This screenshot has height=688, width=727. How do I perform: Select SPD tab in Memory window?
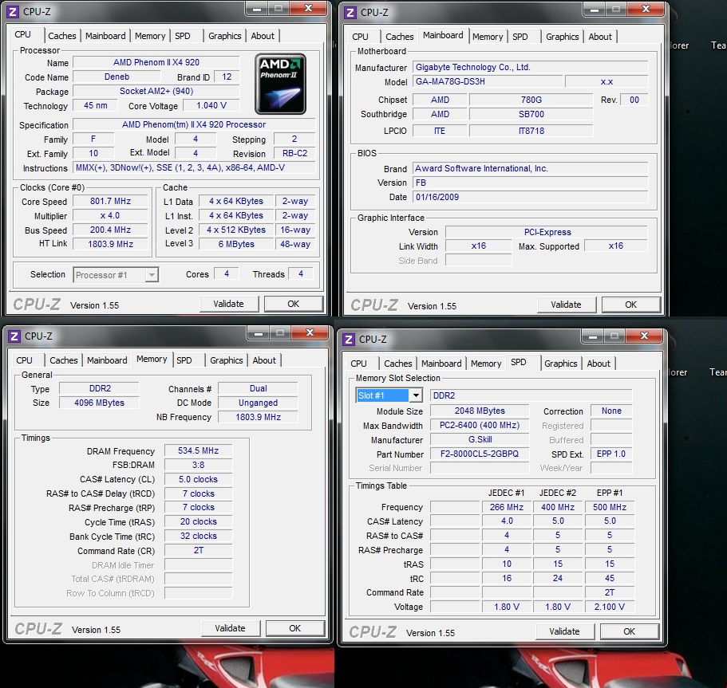click(184, 360)
